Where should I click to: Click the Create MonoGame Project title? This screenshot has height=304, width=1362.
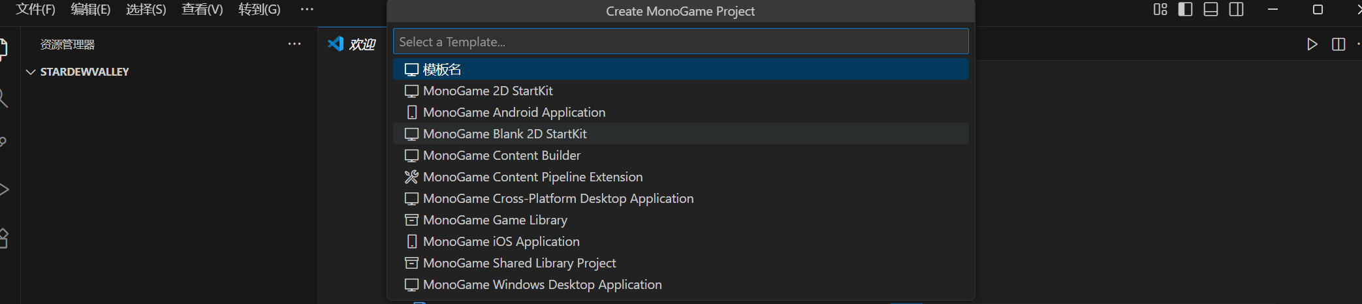(680, 11)
